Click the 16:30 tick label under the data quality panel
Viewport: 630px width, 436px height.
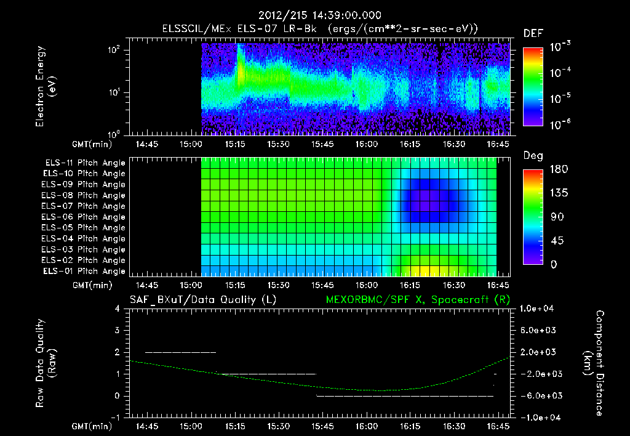(x=454, y=426)
